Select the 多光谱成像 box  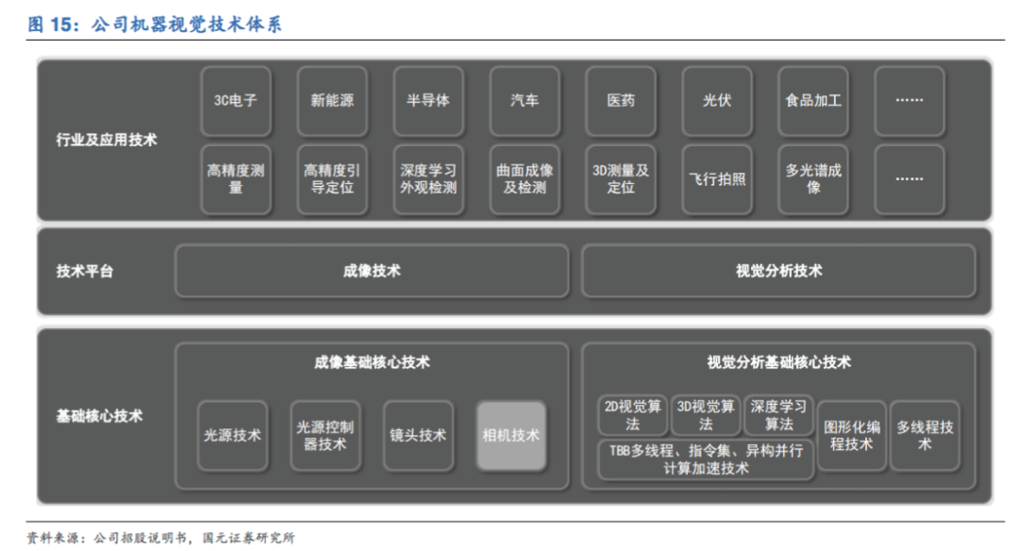813,179
